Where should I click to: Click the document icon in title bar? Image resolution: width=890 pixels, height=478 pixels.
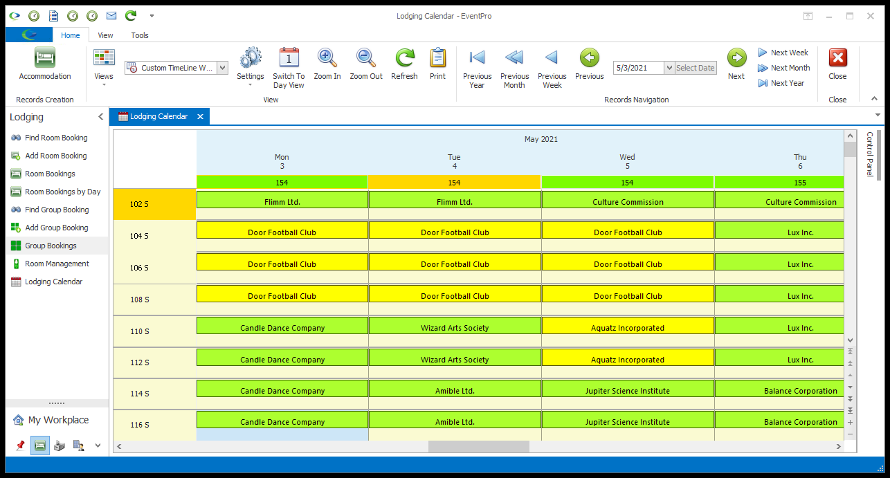53,15
